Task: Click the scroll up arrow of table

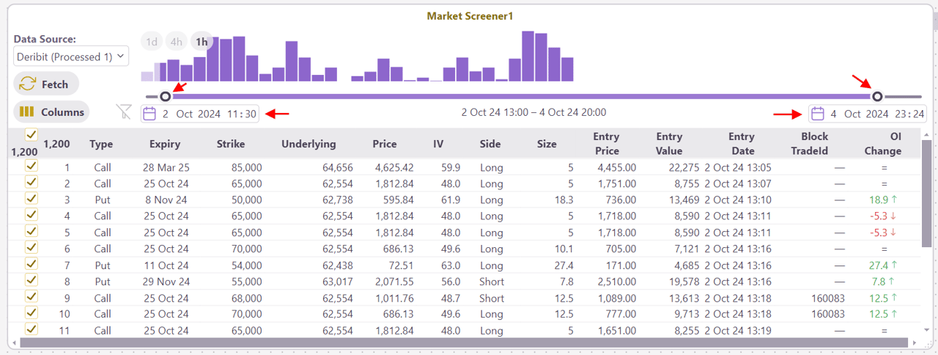Action: (926, 135)
